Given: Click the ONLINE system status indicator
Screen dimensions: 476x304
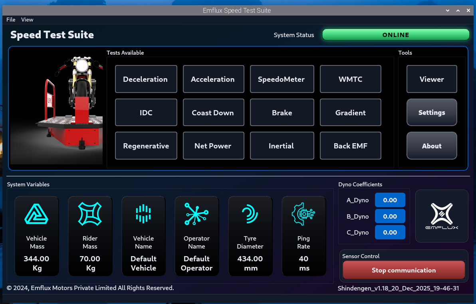Looking at the screenshot, I should pyautogui.click(x=396, y=35).
